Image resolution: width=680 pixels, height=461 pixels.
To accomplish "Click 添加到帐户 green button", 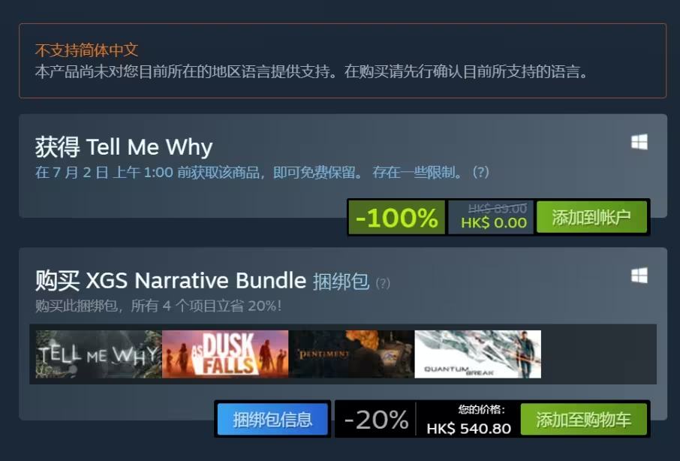I will click(x=591, y=217).
